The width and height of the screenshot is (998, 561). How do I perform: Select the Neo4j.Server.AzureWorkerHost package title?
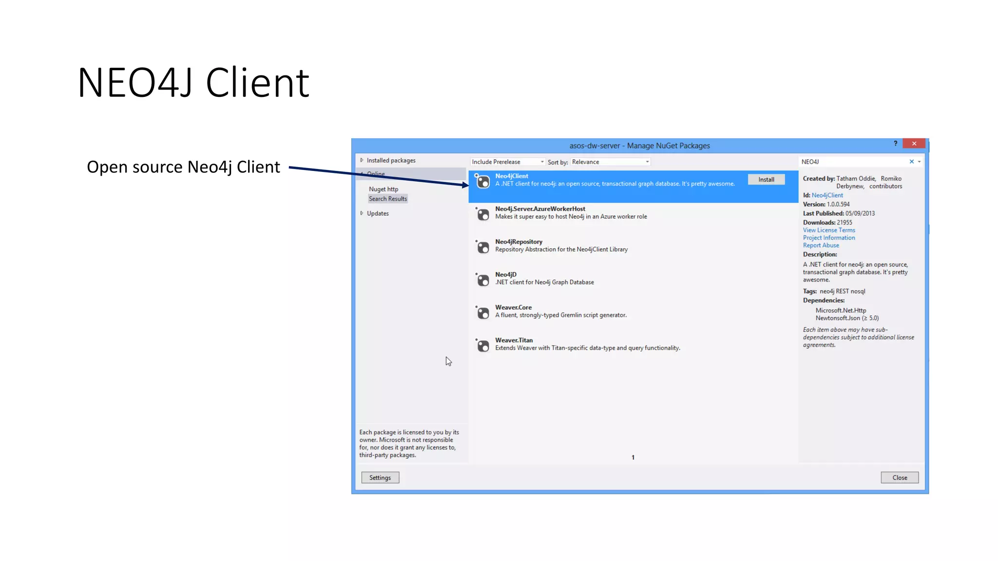540,209
